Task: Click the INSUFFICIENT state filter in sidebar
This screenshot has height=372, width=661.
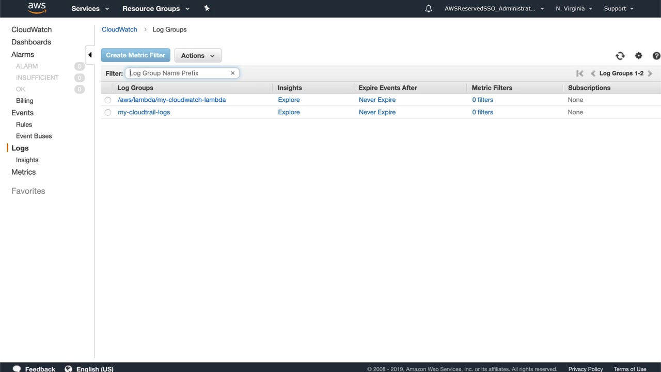Action: click(x=37, y=78)
